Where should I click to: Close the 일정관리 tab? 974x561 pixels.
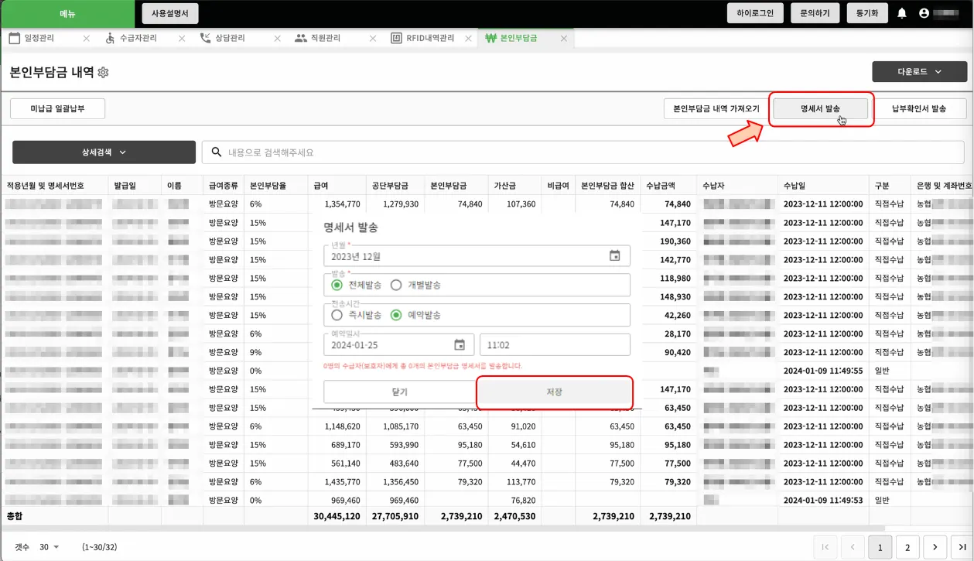(x=86, y=38)
